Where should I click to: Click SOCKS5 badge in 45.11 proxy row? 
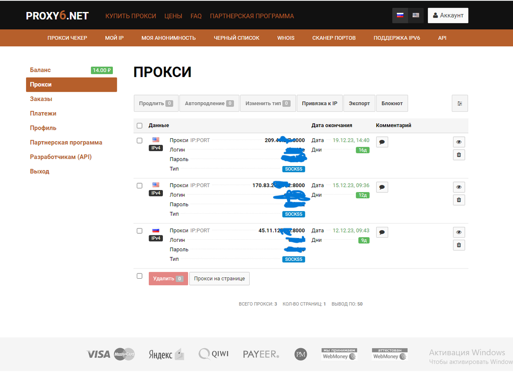click(294, 259)
